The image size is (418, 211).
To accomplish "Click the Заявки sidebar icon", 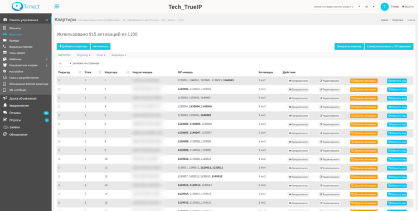I will click(x=6, y=127).
